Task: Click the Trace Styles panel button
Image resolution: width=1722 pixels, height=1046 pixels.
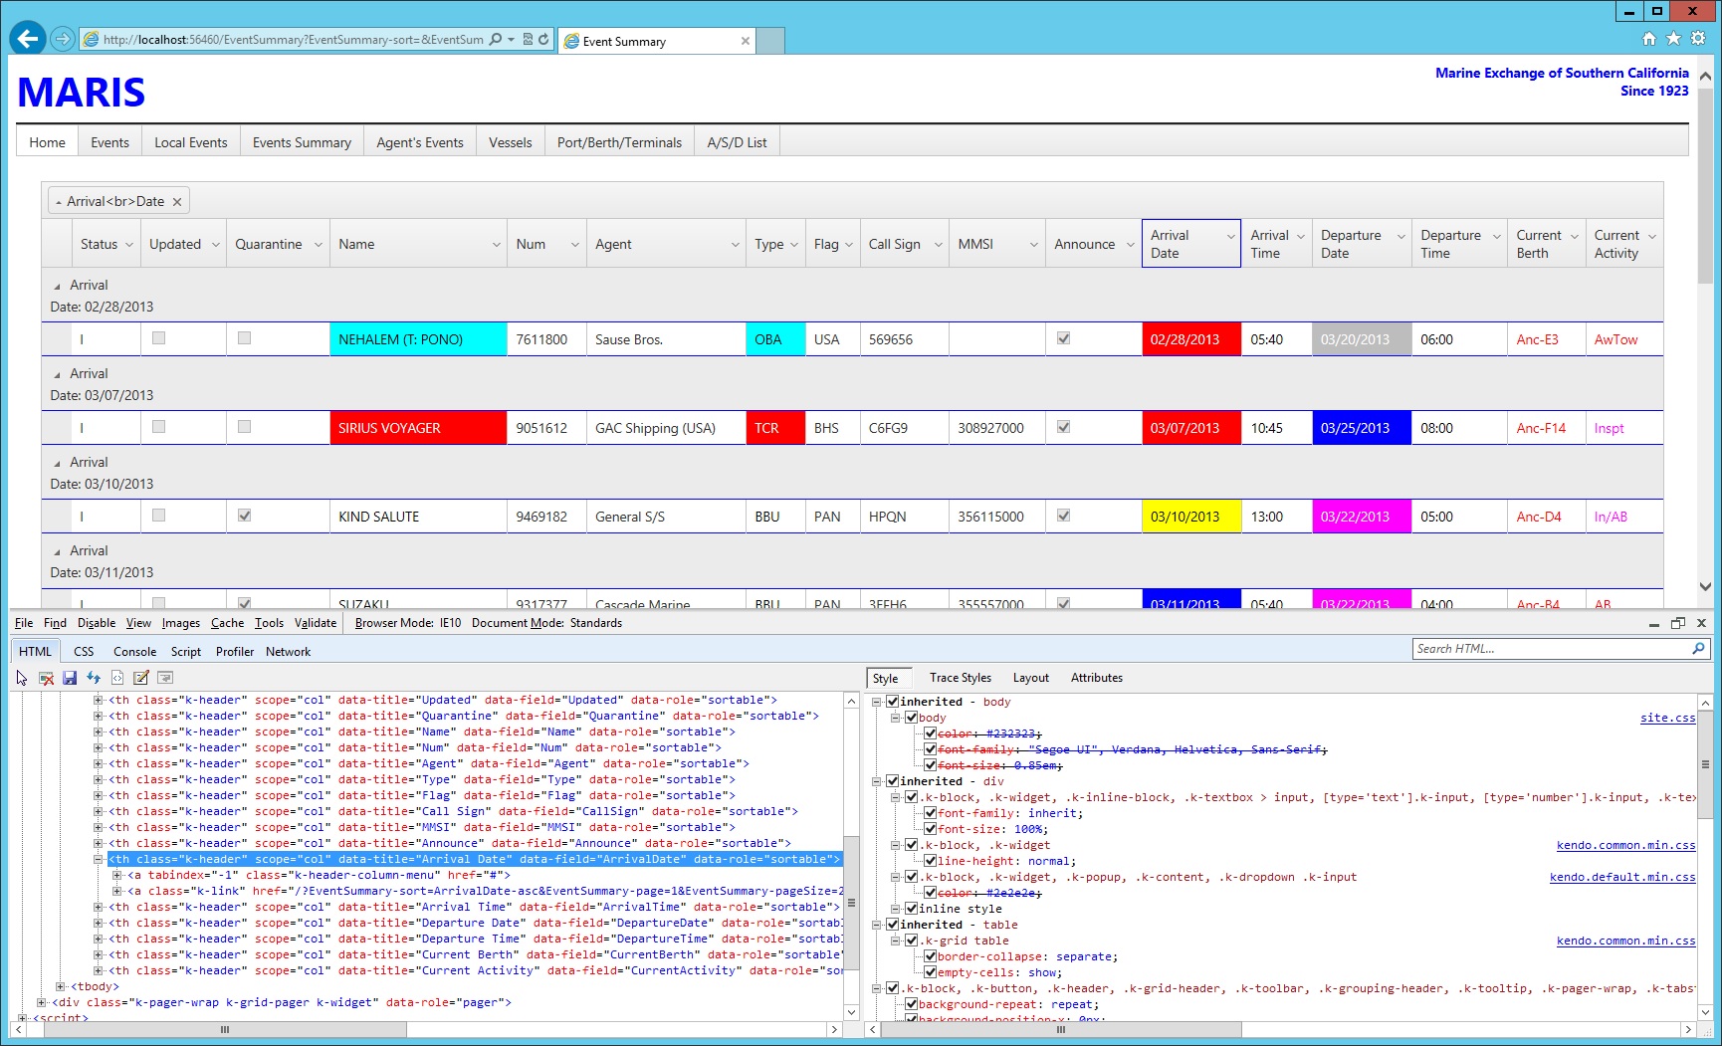Action: coord(960,678)
